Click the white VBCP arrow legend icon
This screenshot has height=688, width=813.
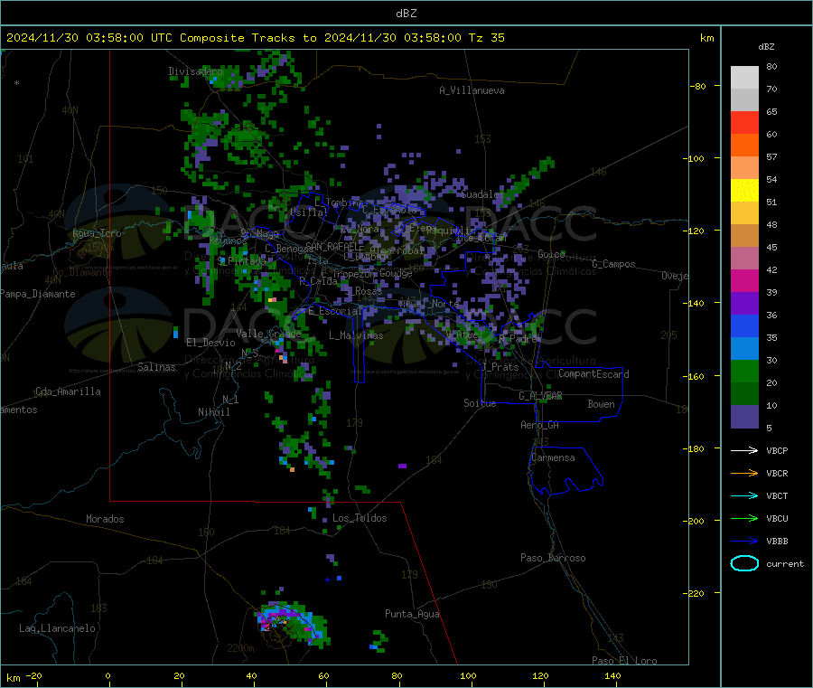click(x=744, y=450)
